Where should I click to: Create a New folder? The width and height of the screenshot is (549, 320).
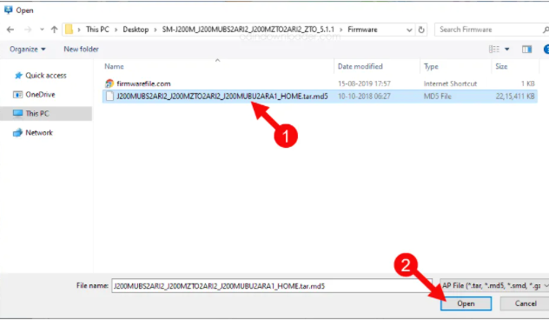pos(81,49)
